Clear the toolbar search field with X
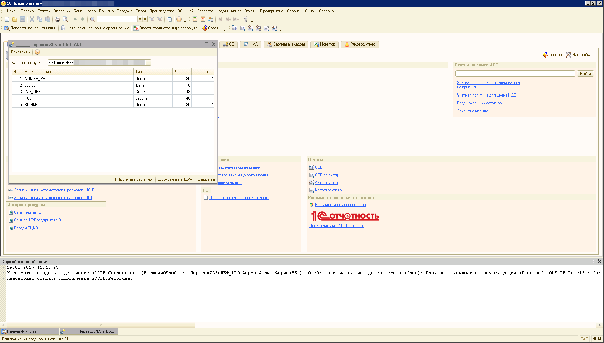The height and width of the screenshot is (343, 604). [x=145, y=19]
